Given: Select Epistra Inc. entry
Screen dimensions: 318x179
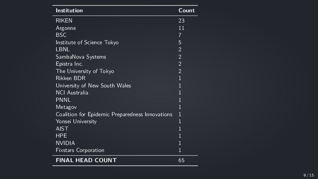Looking at the screenshot, I should point(69,64).
